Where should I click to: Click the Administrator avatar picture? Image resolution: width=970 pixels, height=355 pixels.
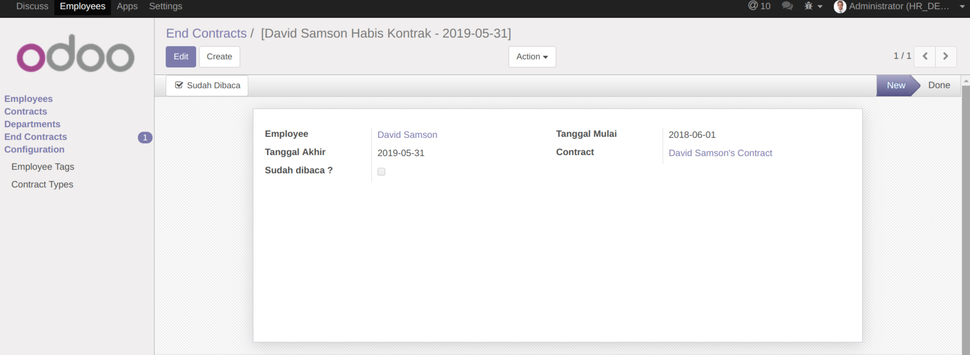840,7
